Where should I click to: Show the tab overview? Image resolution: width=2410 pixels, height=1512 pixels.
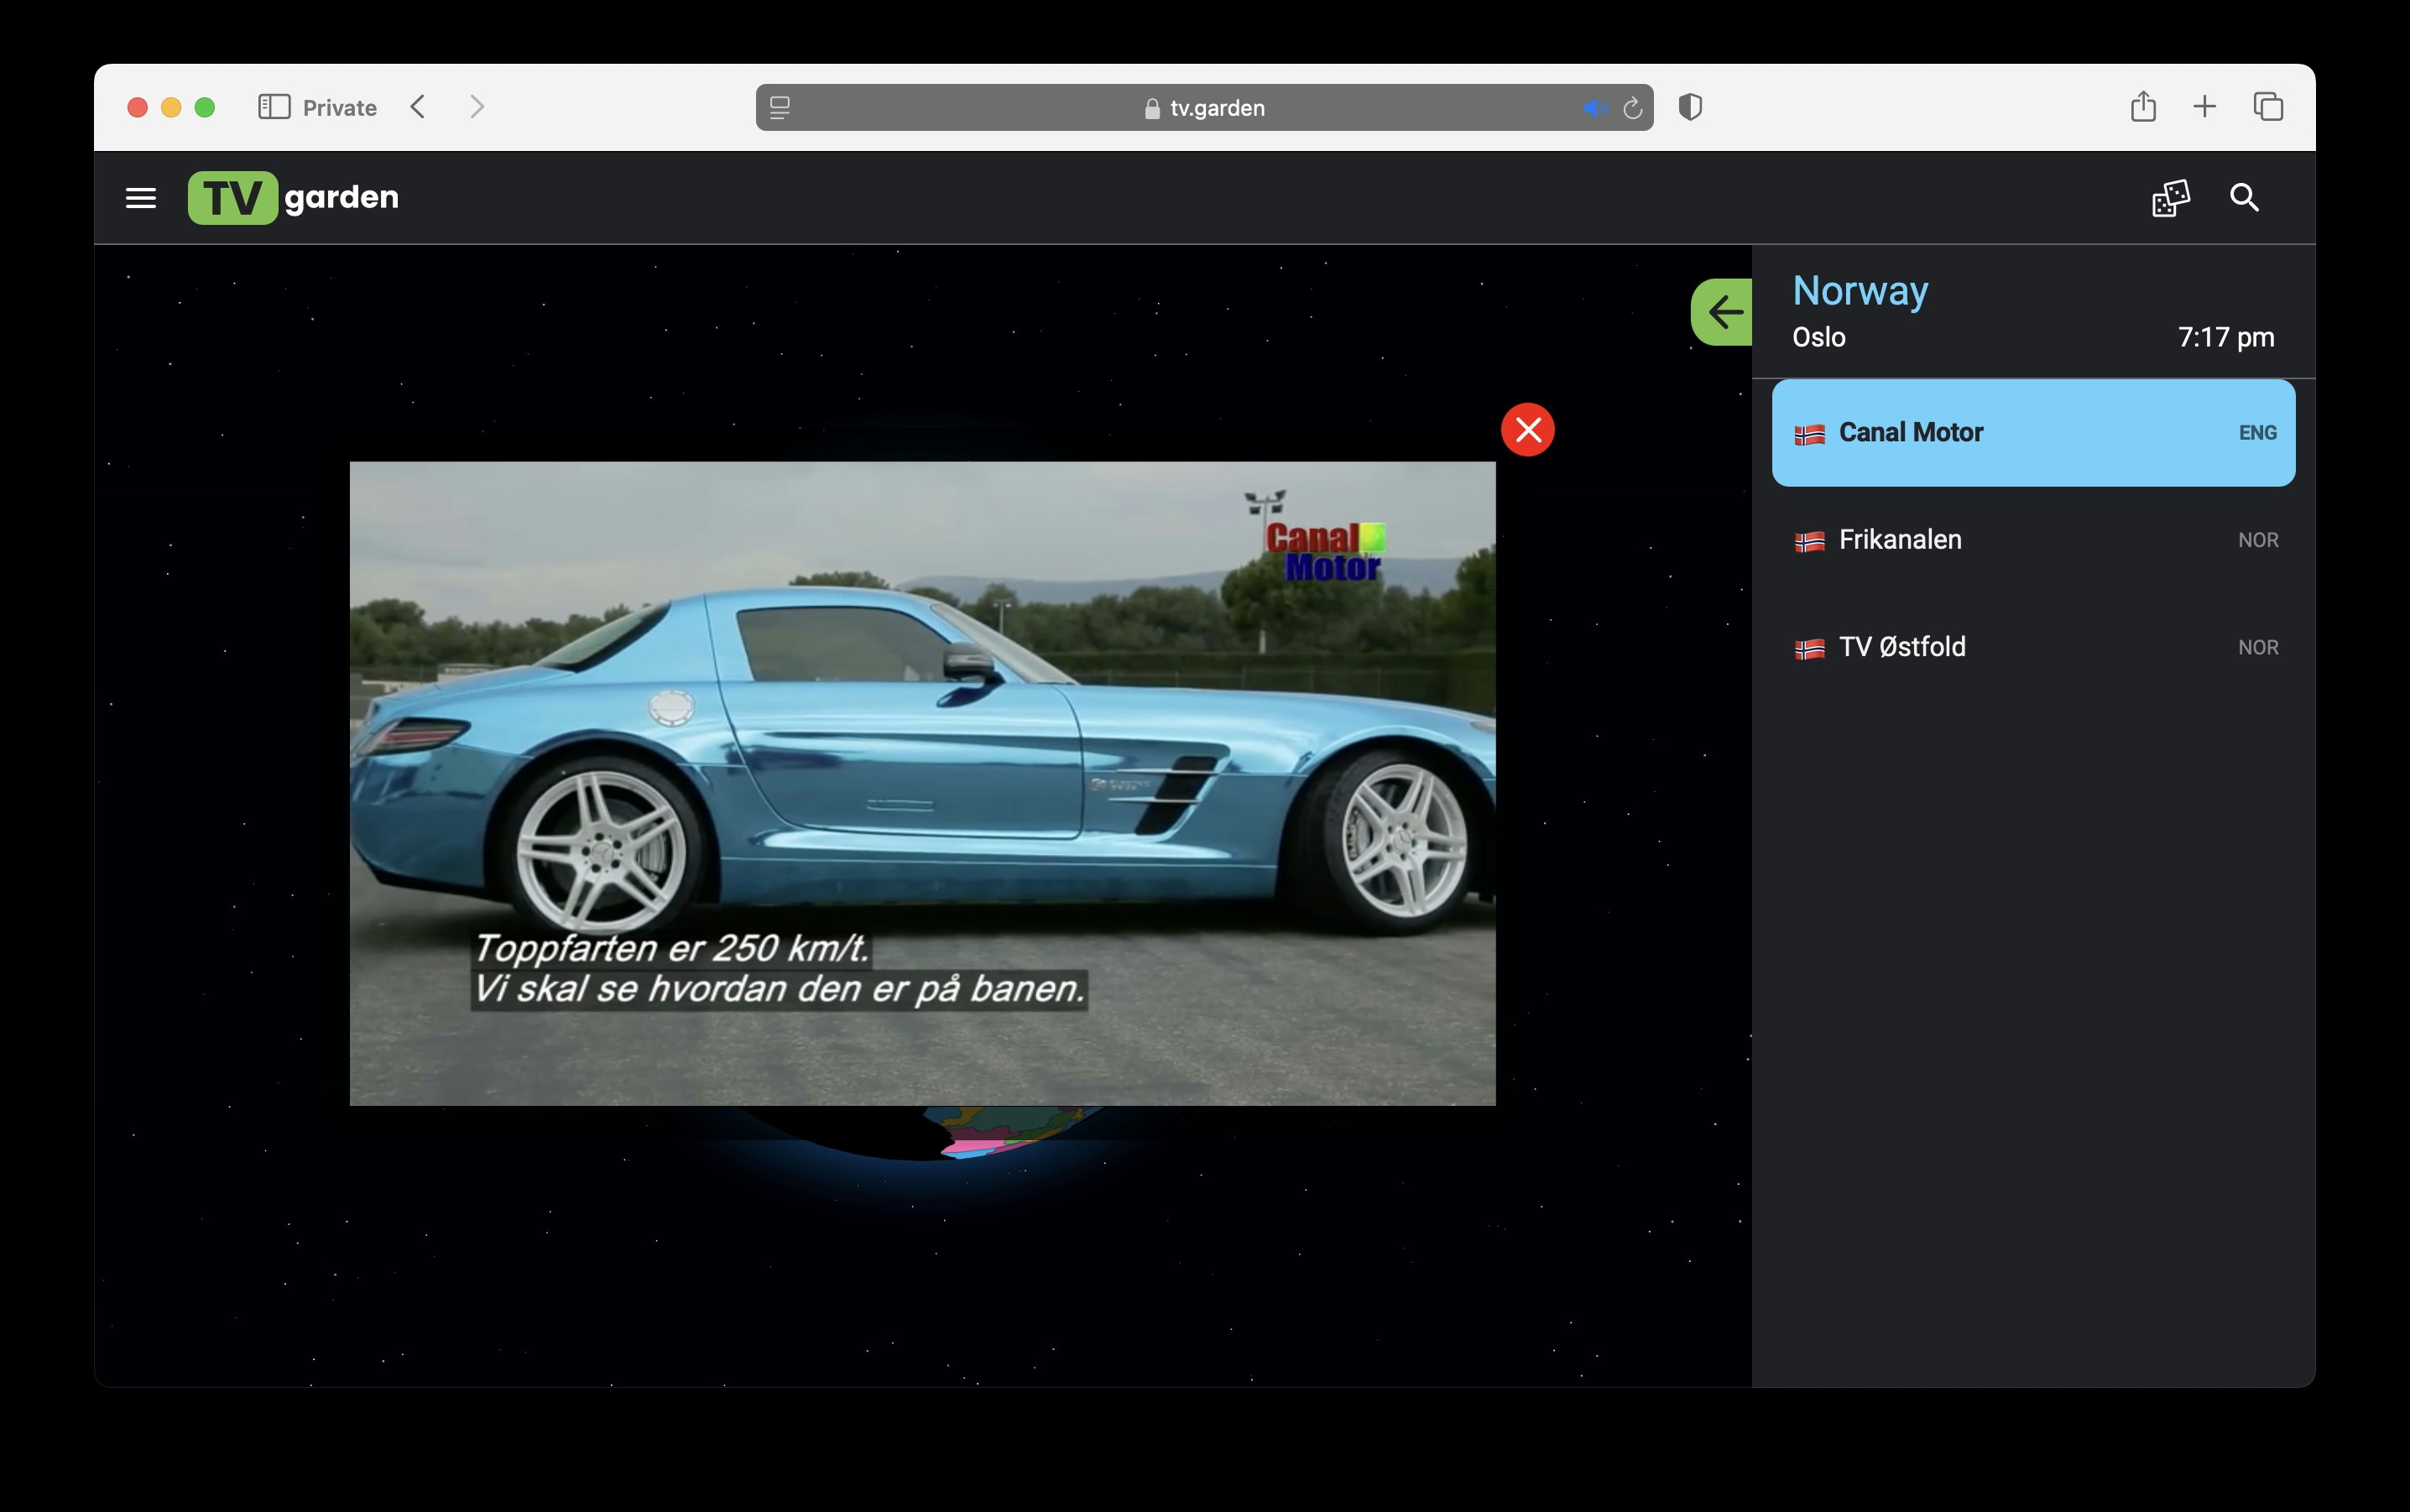coord(2267,107)
